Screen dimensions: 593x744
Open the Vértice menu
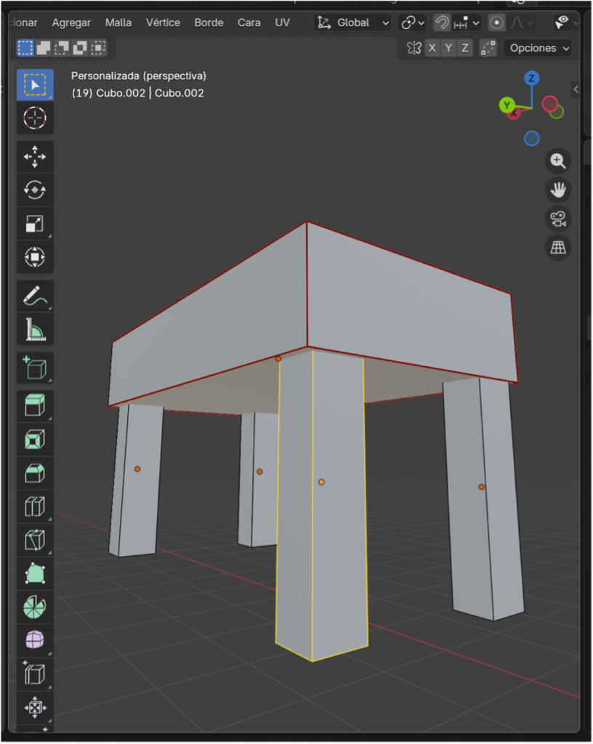pos(163,23)
